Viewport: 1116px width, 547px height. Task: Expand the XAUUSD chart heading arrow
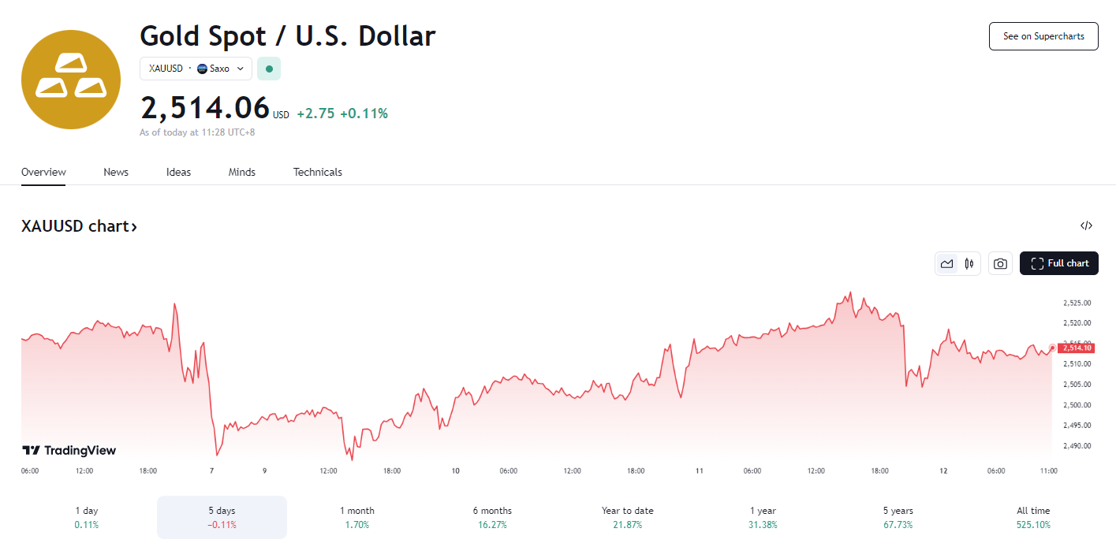134,227
